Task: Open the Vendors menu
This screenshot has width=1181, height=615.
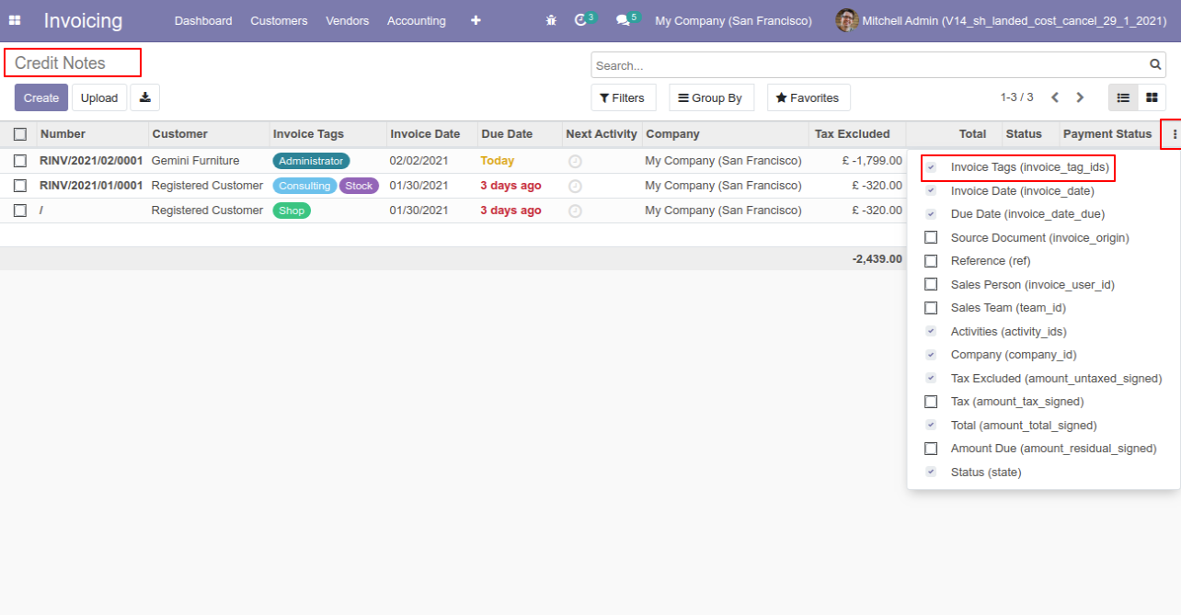Action: point(347,20)
